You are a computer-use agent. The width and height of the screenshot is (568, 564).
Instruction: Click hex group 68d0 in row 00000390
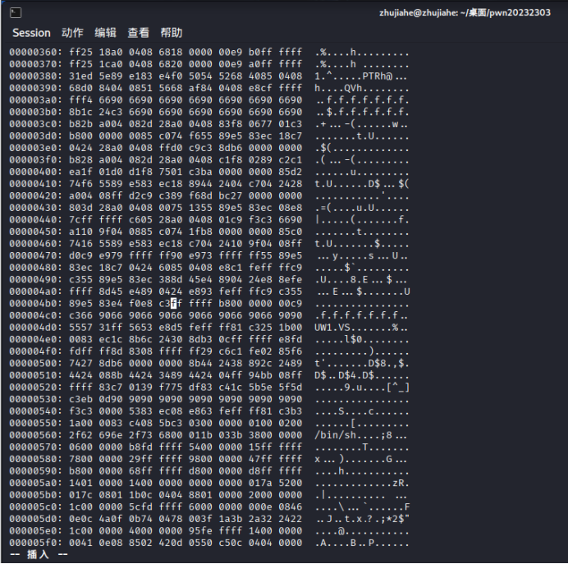(81, 88)
